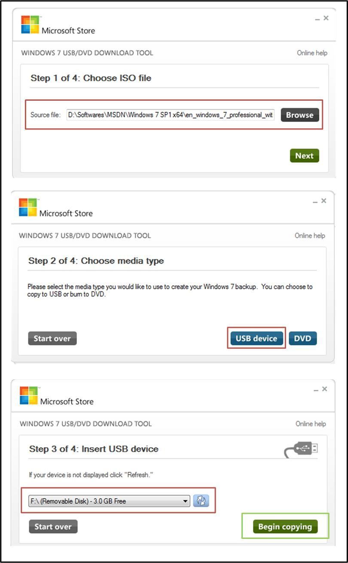Screen dimensions: 348x563
Task: Click the 'Source file:' label
Action: coord(46,115)
